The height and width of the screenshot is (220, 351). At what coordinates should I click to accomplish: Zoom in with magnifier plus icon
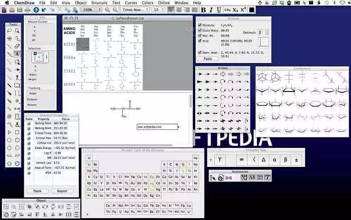[107, 10]
